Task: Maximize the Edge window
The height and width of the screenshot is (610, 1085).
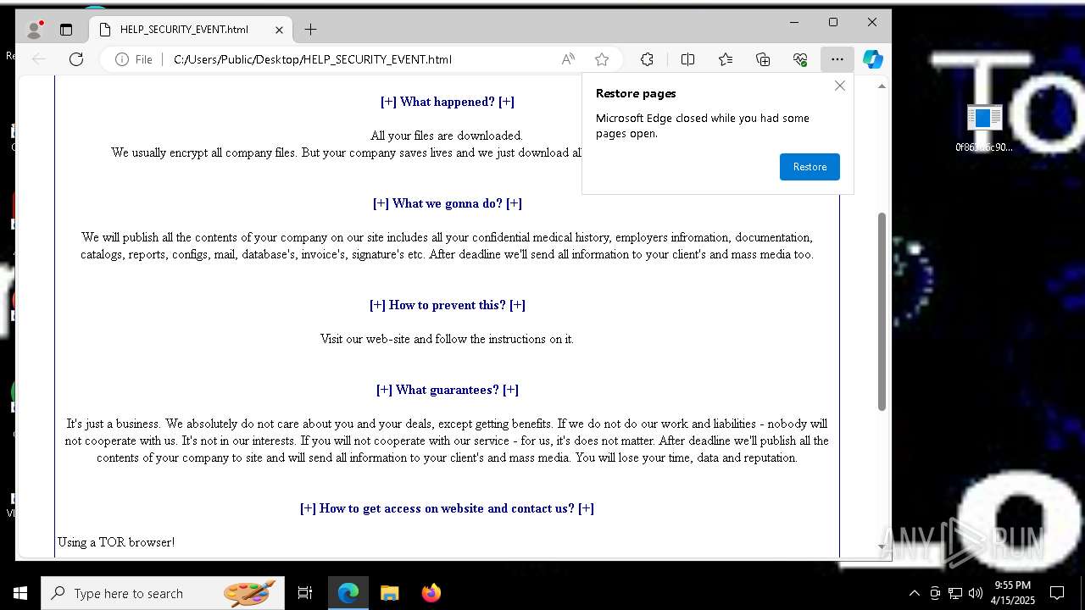Action: 833,22
